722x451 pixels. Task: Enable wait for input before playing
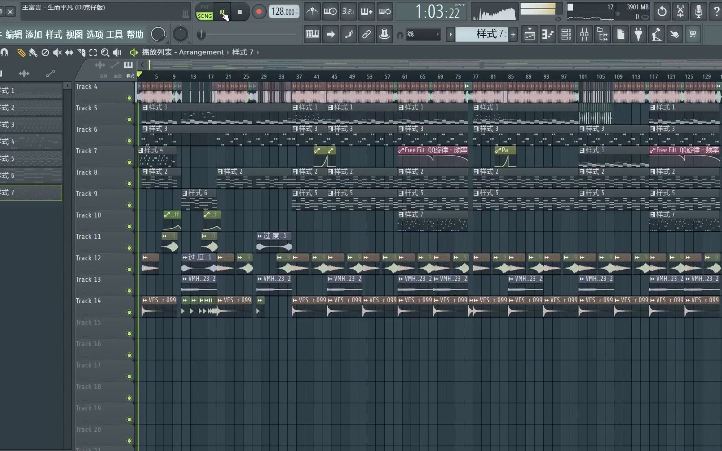pos(330,12)
